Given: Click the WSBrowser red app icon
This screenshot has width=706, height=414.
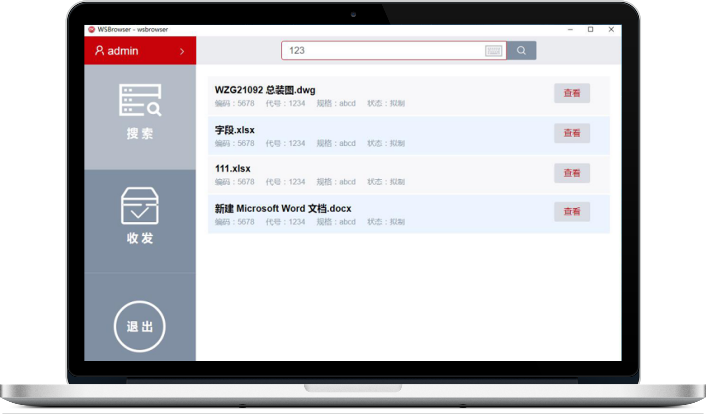Looking at the screenshot, I should [x=92, y=29].
